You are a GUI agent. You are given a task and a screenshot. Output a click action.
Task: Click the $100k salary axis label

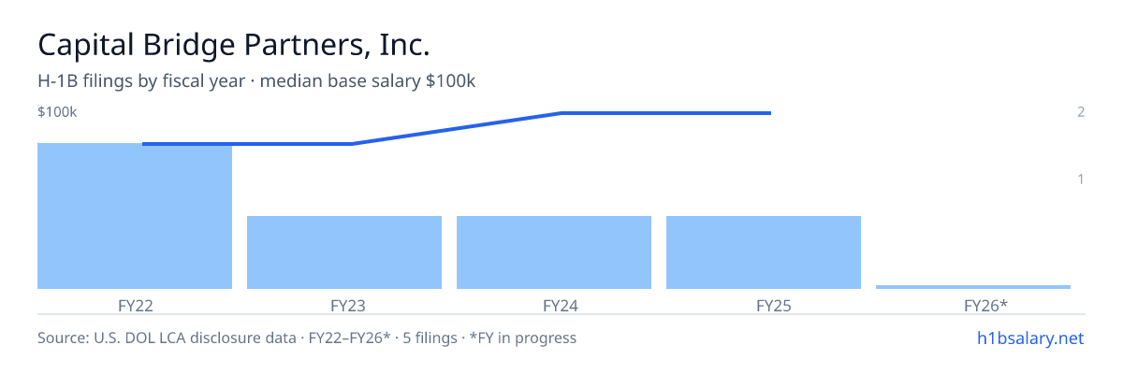pyautogui.click(x=57, y=112)
